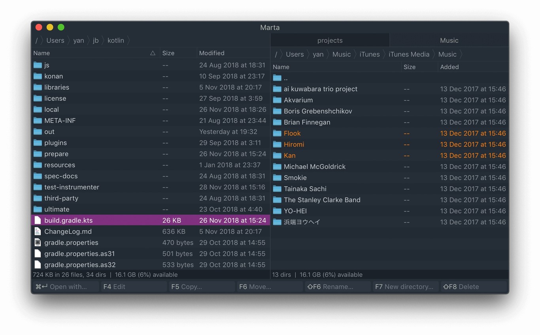Click the Akvarium folder icon
The width and height of the screenshot is (540, 335).
277,100
